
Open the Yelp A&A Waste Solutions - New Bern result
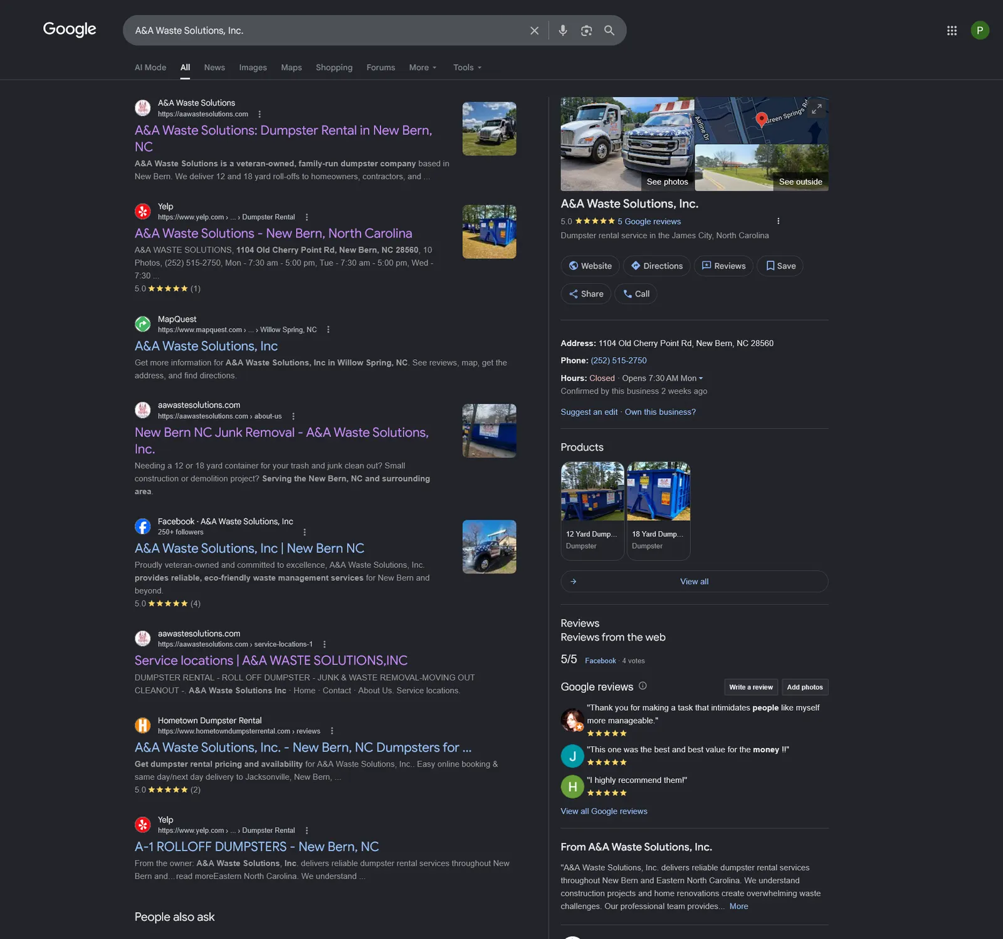[x=273, y=233]
